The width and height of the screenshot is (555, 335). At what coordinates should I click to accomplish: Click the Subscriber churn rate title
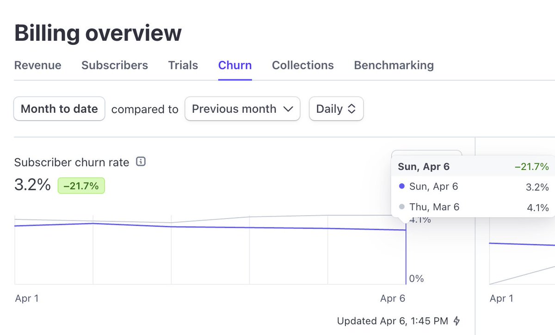[x=72, y=162]
